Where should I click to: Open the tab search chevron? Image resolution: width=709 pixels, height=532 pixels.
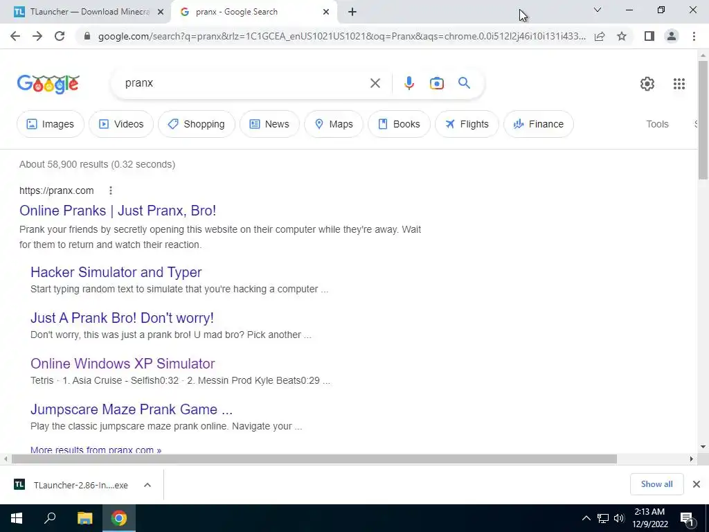(x=598, y=10)
